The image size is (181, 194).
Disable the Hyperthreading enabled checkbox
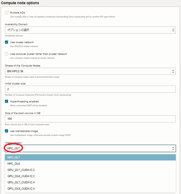[6, 101]
